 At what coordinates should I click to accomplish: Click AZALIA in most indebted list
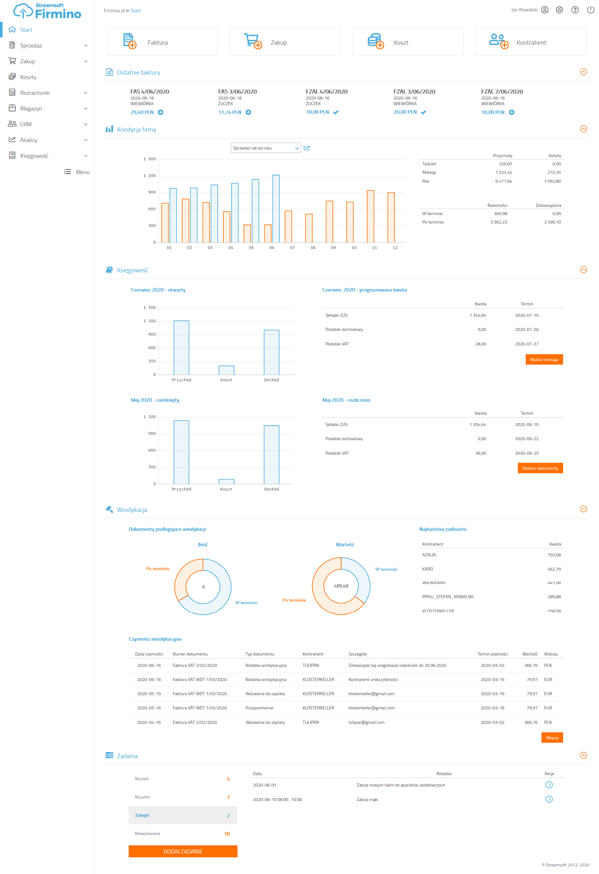pyautogui.click(x=429, y=555)
